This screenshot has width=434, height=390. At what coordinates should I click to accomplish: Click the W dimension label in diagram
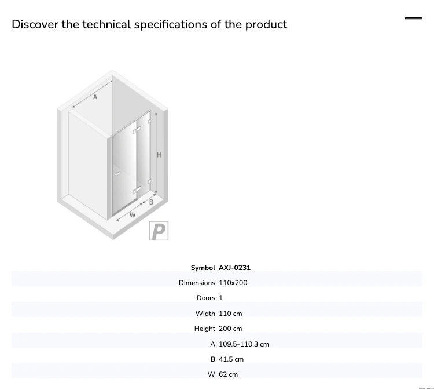click(133, 214)
